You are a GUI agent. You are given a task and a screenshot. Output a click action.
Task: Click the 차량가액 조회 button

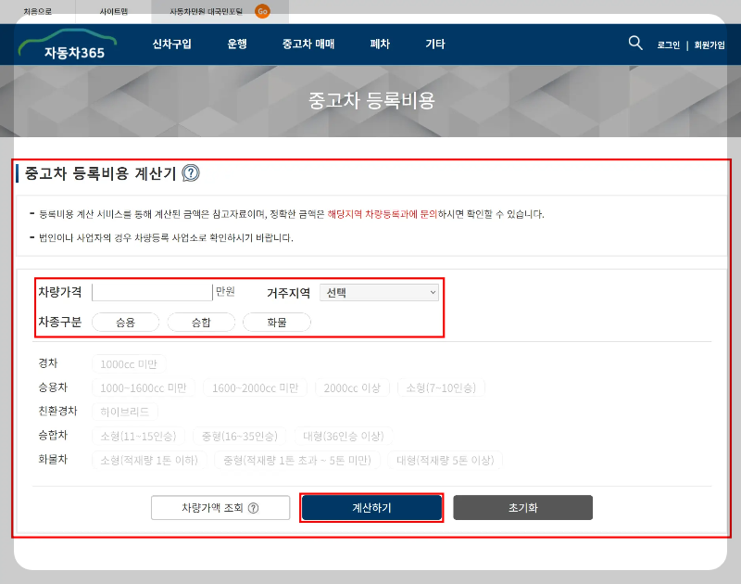point(211,507)
